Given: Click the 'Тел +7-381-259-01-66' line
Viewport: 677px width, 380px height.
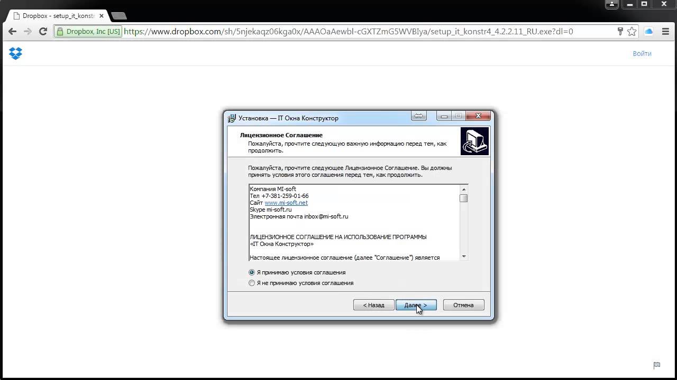Looking at the screenshot, I should 279,196.
